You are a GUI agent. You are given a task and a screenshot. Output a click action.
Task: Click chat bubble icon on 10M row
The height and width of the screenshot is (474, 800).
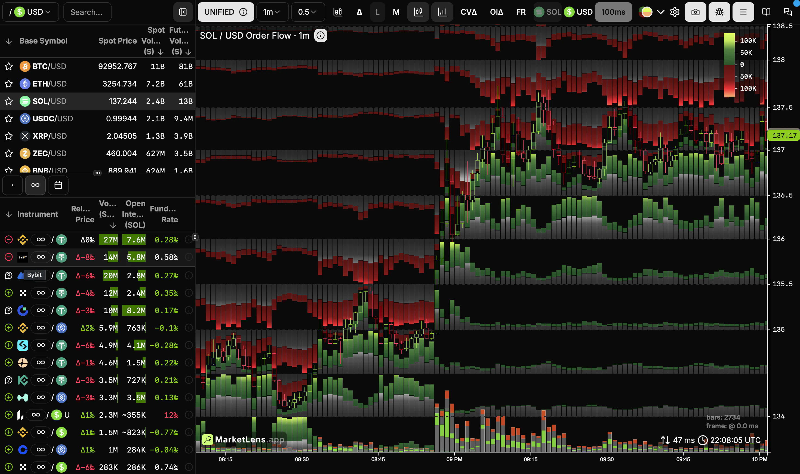pos(9,310)
